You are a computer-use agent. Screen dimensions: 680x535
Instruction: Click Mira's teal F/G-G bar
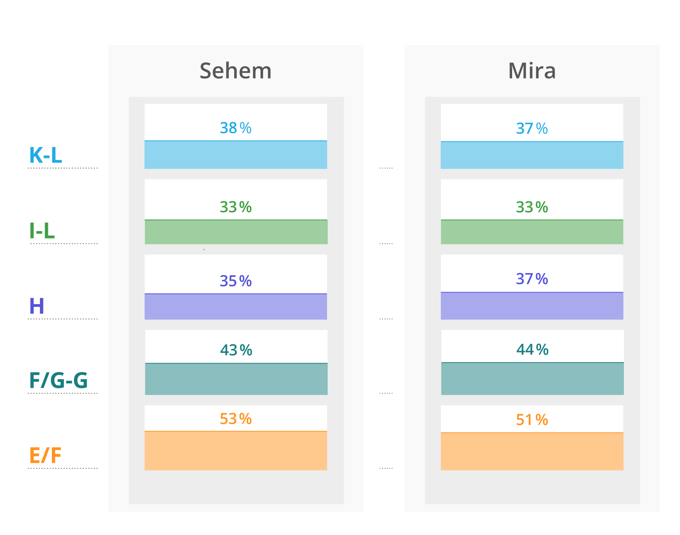(x=532, y=379)
